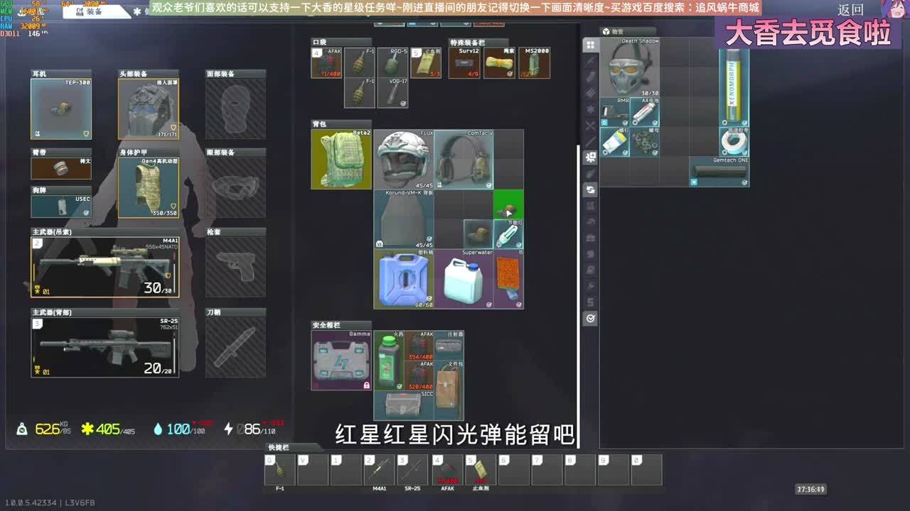Image resolution: width=910 pixels, height=511 pixels.
Task: Select the ComTac V headset
Action: click(x=464, y=160)
